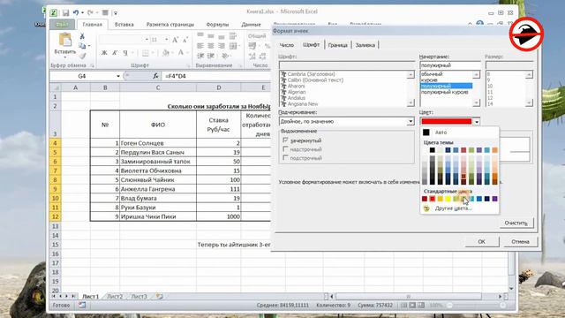Viewport: 565px width, 318px height.
Task: Click the Decrease font size icon
Action: [x=185, y=40]
